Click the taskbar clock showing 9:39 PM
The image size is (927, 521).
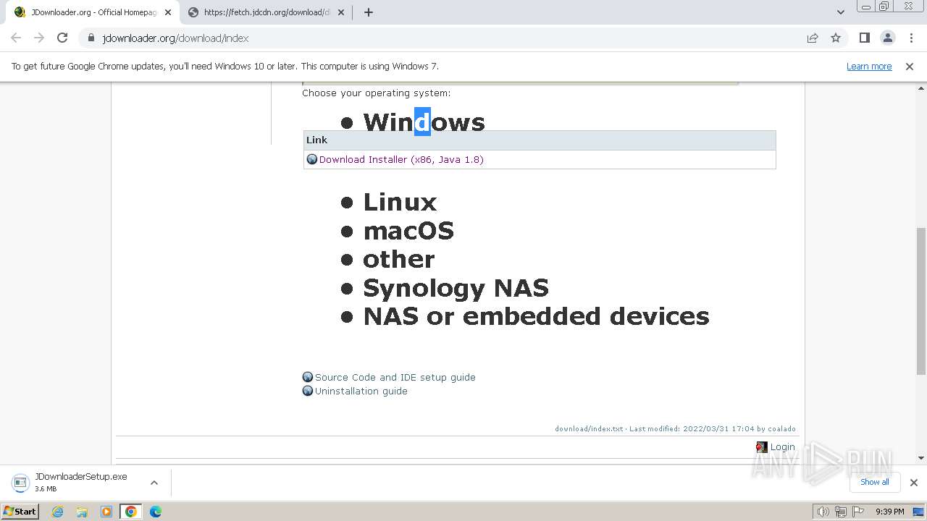890,512
